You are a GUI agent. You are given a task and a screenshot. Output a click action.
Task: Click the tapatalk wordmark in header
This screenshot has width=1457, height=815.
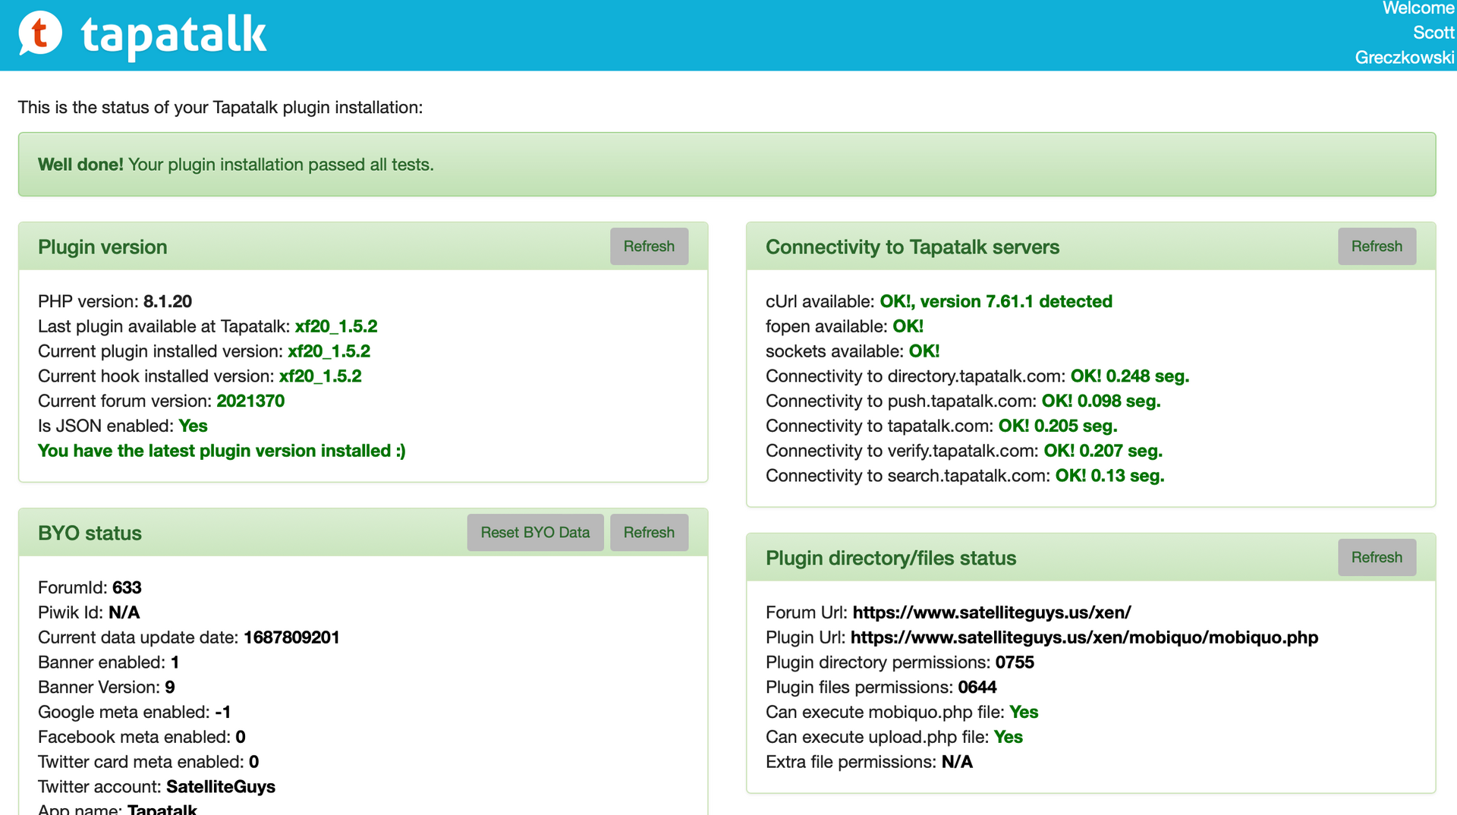click(x=174, y=36)
